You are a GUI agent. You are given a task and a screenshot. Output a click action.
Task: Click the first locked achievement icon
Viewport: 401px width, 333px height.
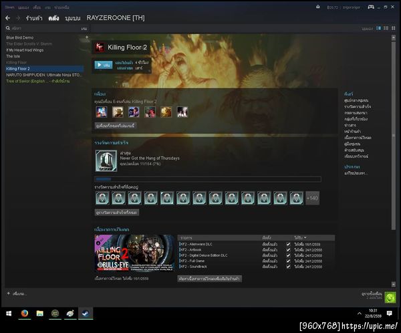pos(102,198)
